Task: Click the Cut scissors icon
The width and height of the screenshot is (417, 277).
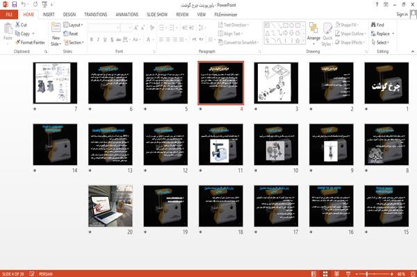Action: (x=17, y=25)
